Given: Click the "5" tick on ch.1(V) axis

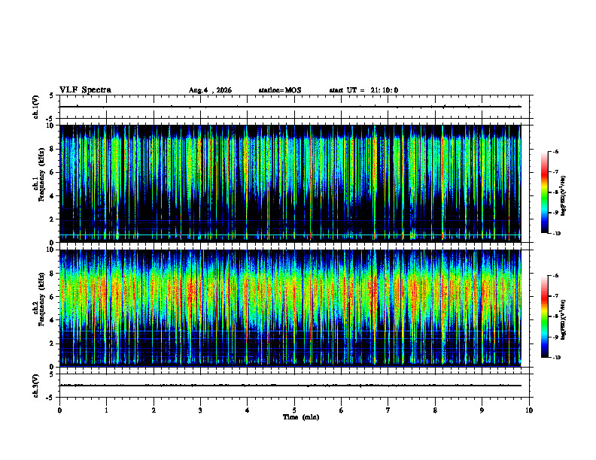Looking at the screenshot, I should (52, 96).
